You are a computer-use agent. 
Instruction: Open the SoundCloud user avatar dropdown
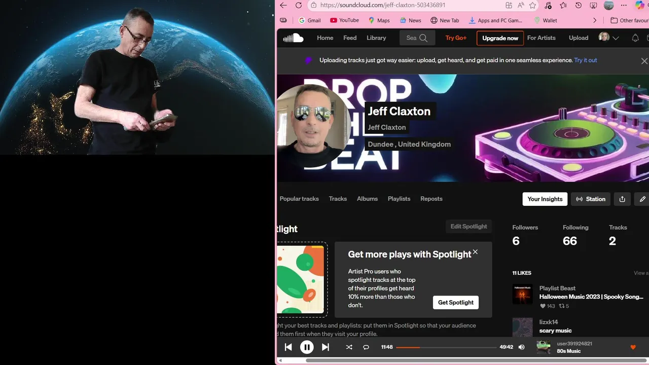(609, 38)
